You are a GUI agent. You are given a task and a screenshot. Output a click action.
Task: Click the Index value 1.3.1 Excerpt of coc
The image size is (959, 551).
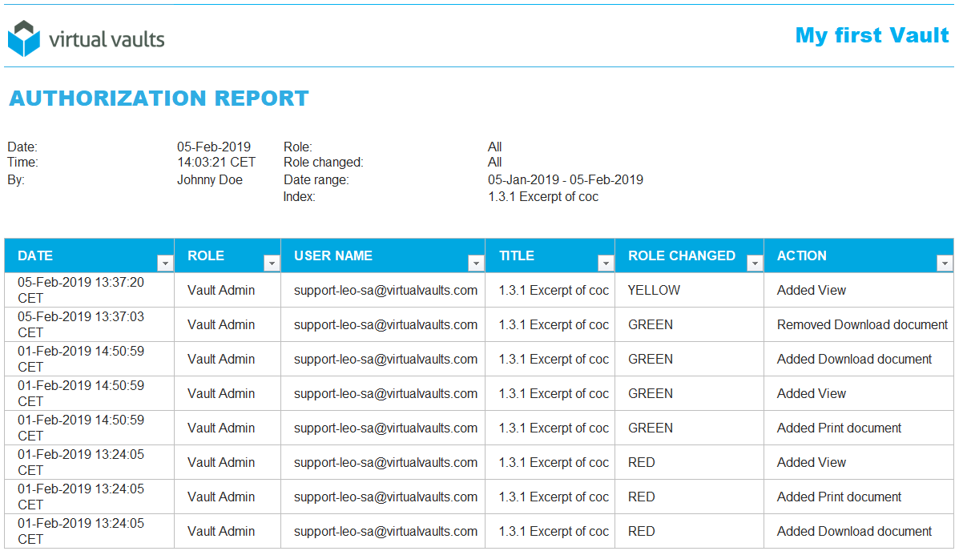click(x=543, y=197)
